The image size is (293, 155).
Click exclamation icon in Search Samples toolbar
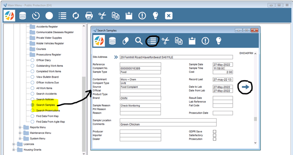[205, 41]
